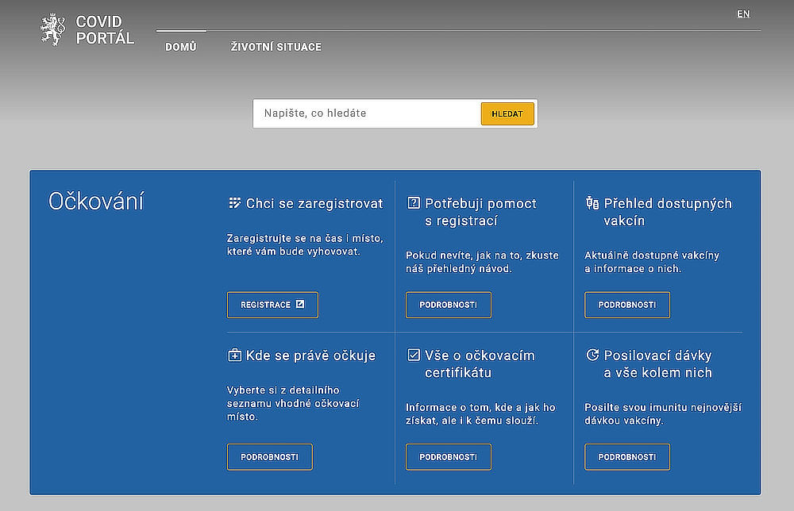Viewport: 794px width, 511px height.
Task: Open Podrobnosti for booster doses
Action: click(627, 457)
